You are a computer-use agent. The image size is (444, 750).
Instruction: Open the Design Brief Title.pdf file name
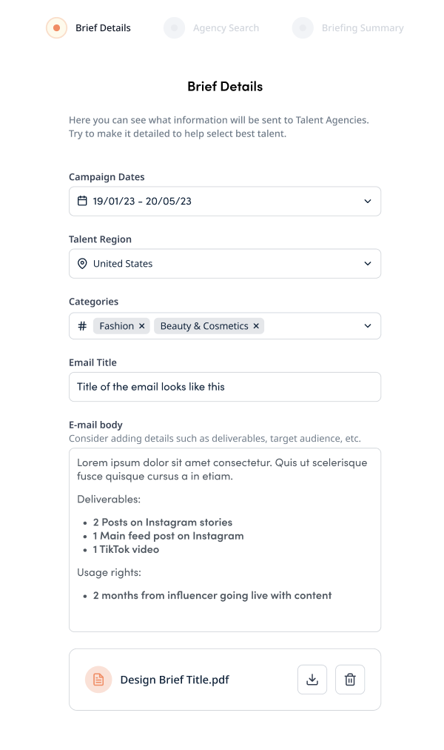tap(175, 680)
